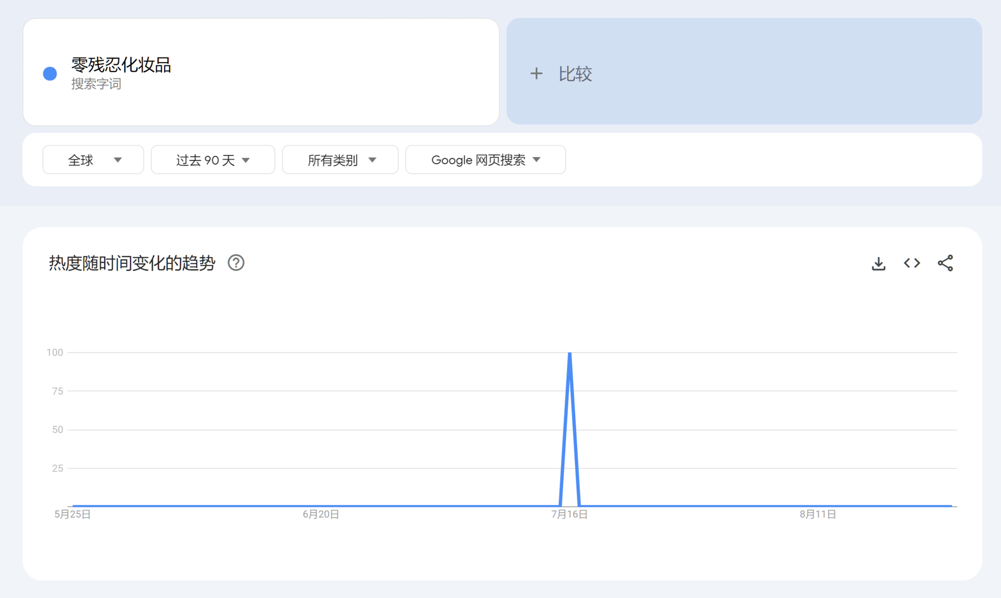Download the trend data as CSV
1001x598 pixels.
click(878, 263)
